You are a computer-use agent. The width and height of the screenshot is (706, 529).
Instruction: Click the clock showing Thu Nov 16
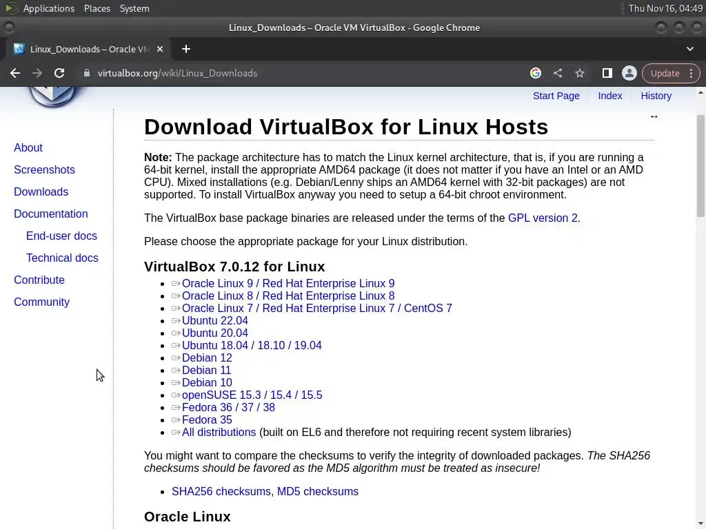click(665, 8)
